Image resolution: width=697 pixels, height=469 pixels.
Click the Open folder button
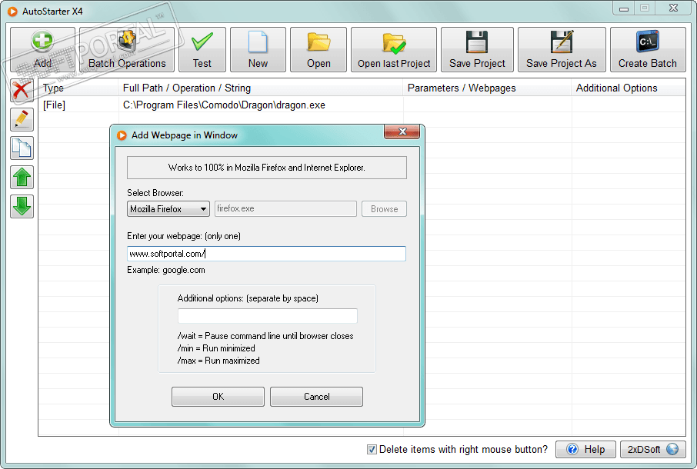pos(318,49)
